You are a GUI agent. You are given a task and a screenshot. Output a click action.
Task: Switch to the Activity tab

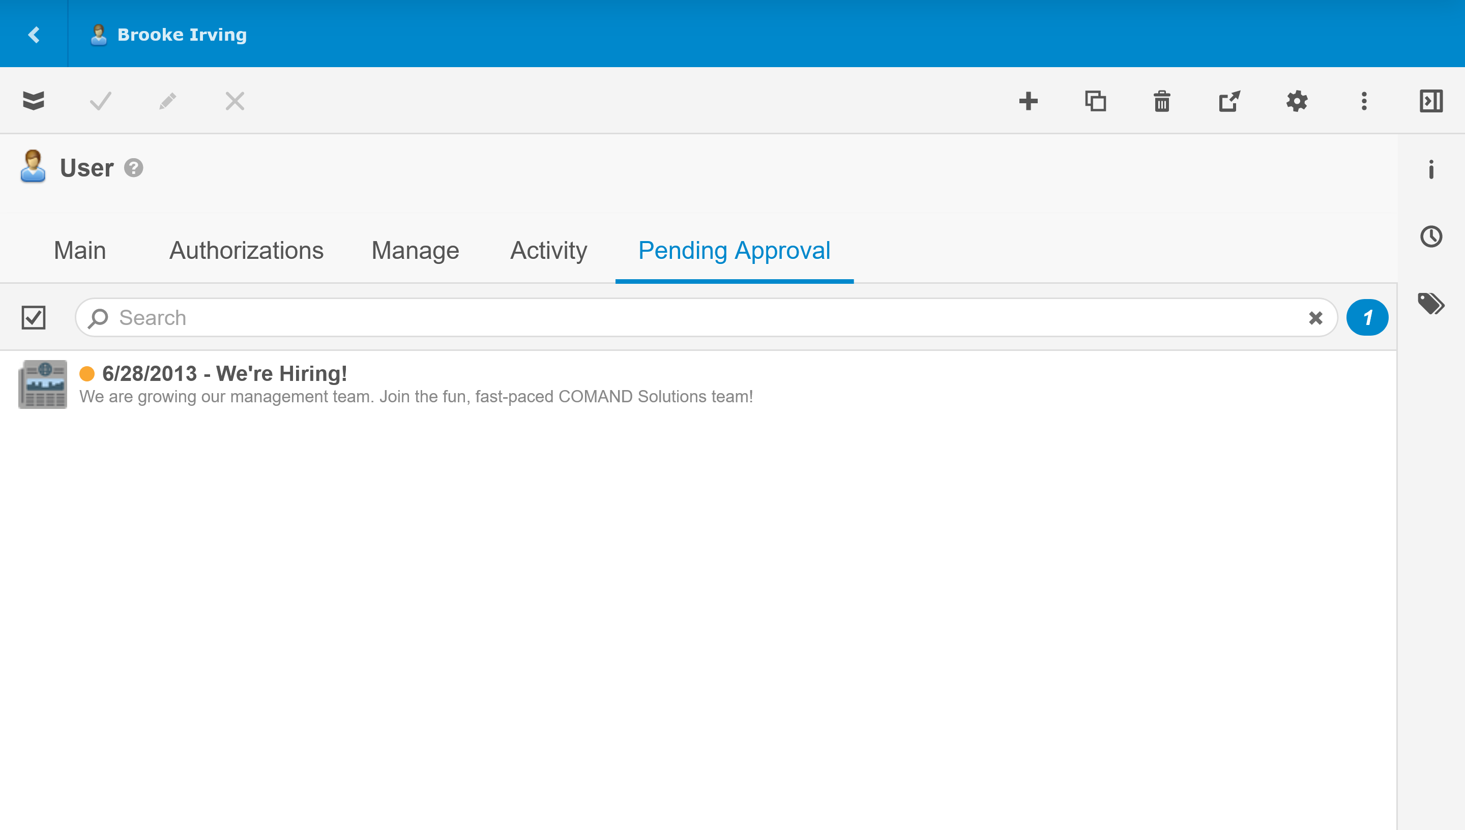click(548, 251)
